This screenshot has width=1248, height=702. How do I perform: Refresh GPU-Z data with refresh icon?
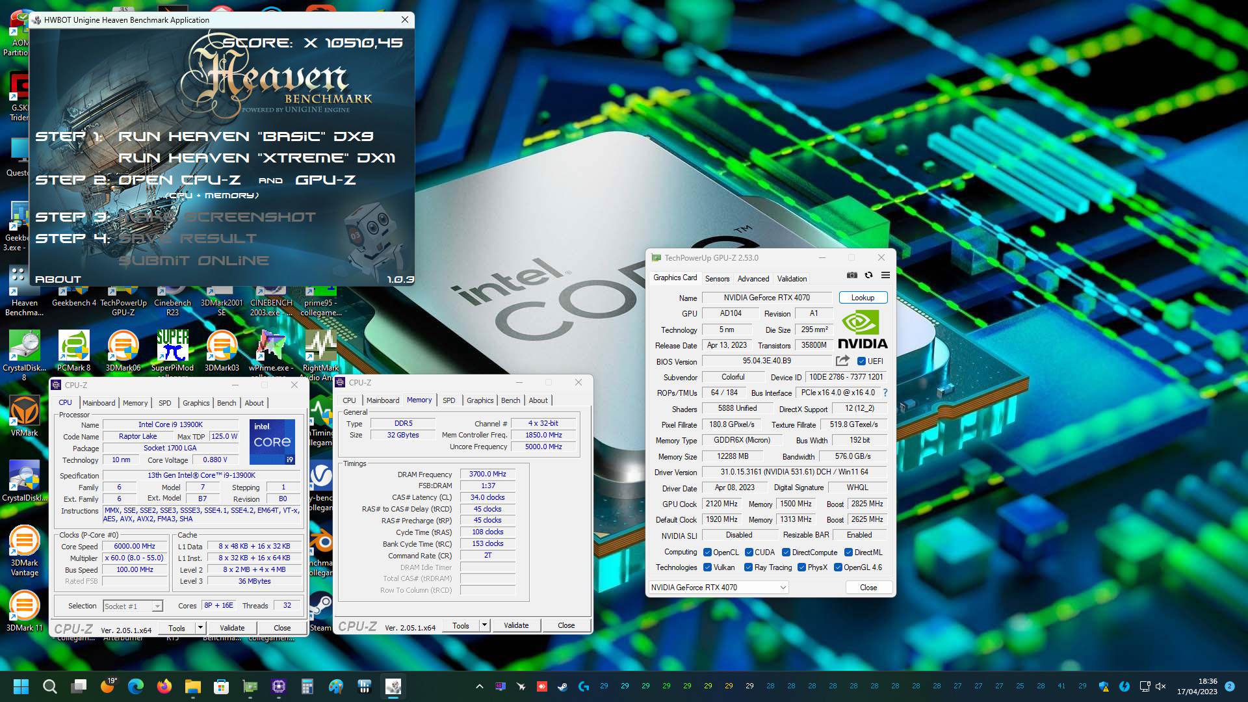pyautogui.click(x=868, y=276)
